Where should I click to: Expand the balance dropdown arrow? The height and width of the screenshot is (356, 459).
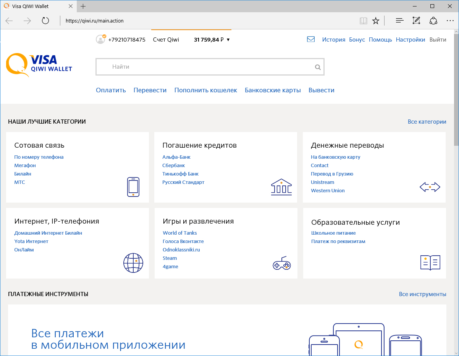(x=228, y=40)
